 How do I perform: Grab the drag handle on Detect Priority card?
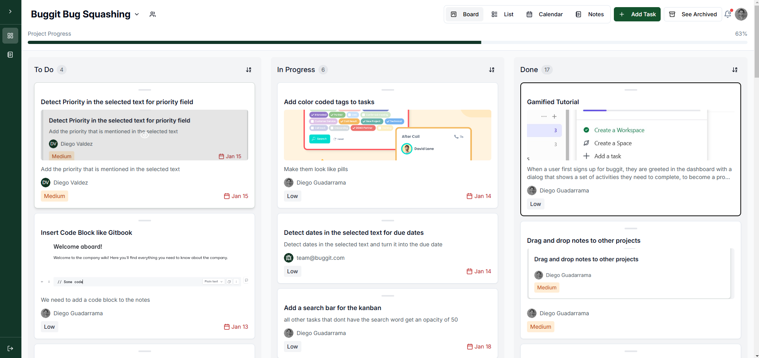(x=145, y=90)
